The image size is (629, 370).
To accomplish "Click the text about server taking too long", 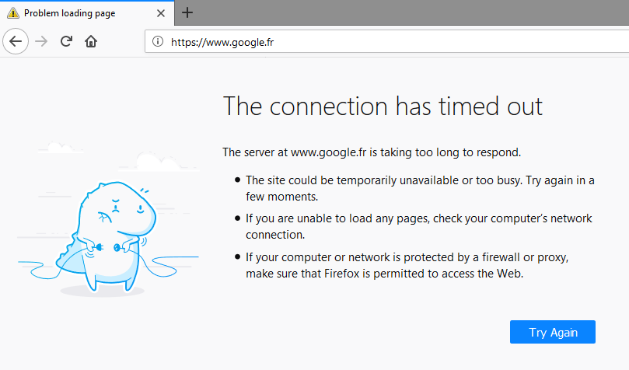I will point(372,152).
